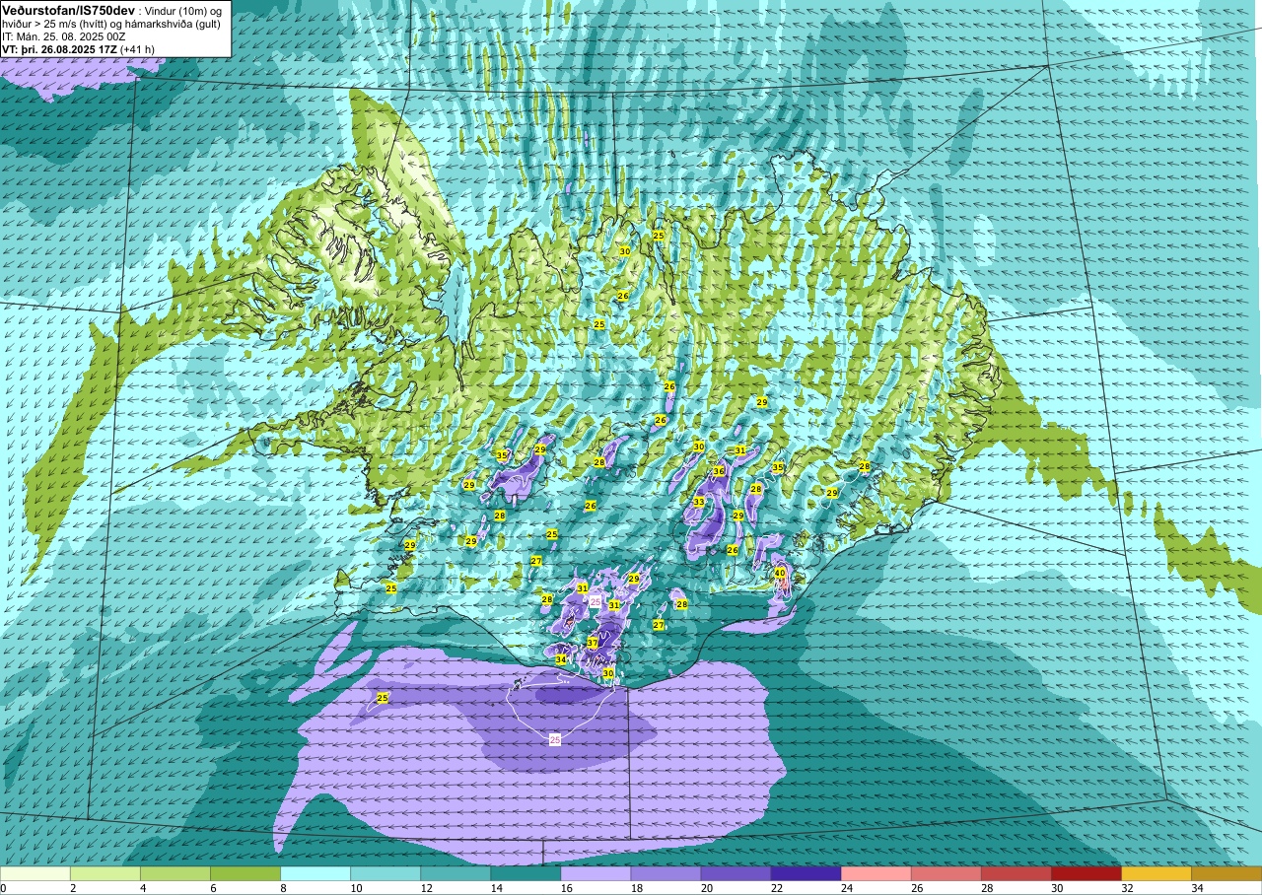Click the 14–16 m/s dark teal legend swatch

point(526,873)
